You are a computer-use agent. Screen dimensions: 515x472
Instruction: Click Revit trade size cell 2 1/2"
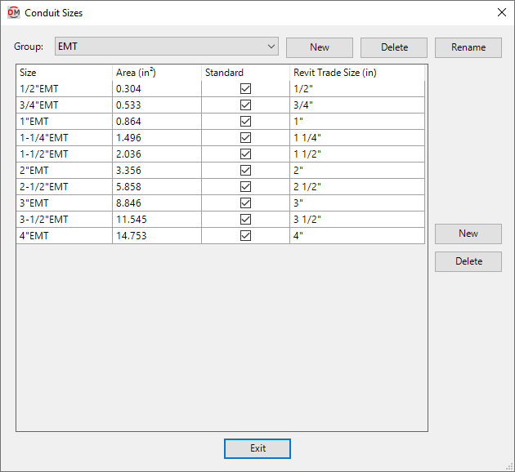point(357,187)
